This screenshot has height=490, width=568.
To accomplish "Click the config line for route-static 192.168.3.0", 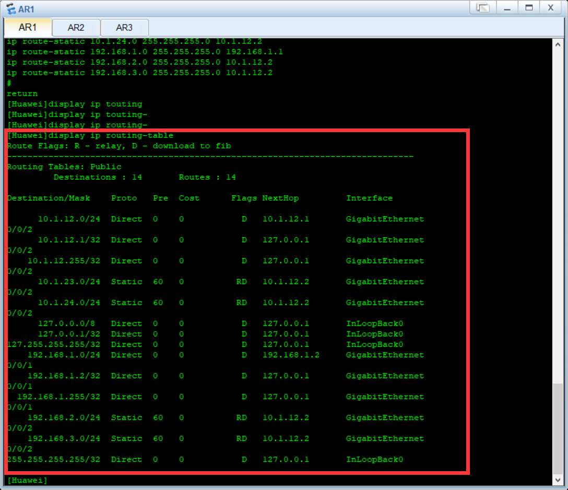I will (140, 73).
